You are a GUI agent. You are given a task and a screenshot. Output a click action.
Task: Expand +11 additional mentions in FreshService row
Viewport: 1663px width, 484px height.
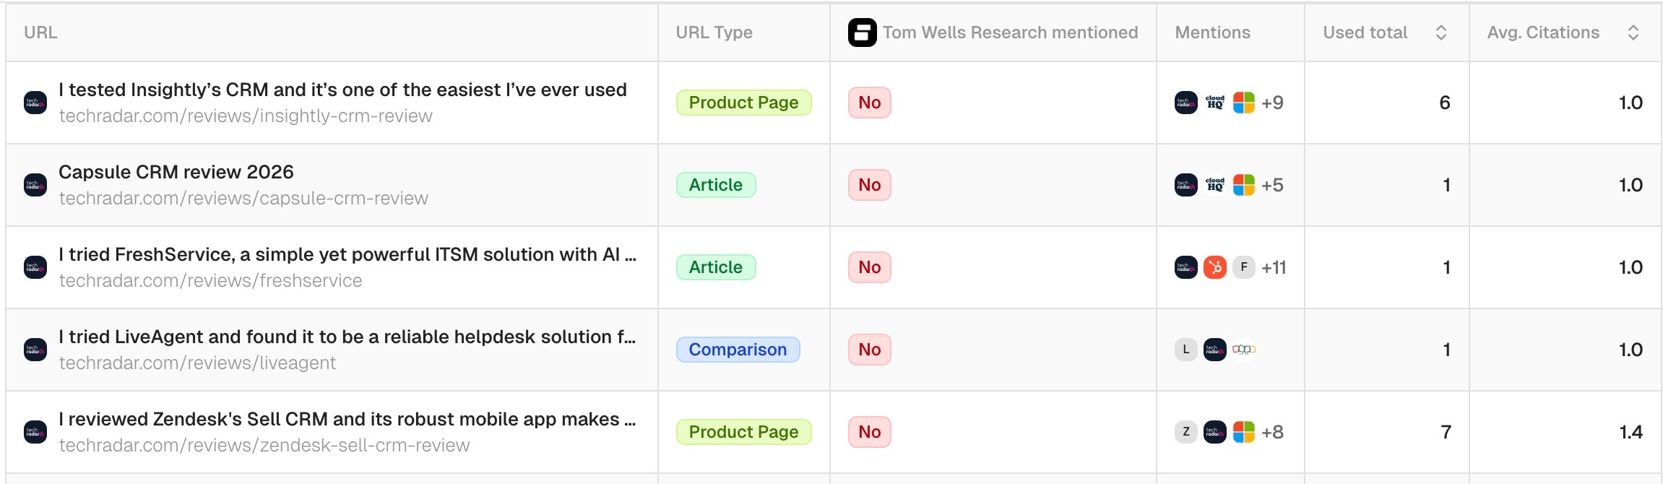[1274, 267]
